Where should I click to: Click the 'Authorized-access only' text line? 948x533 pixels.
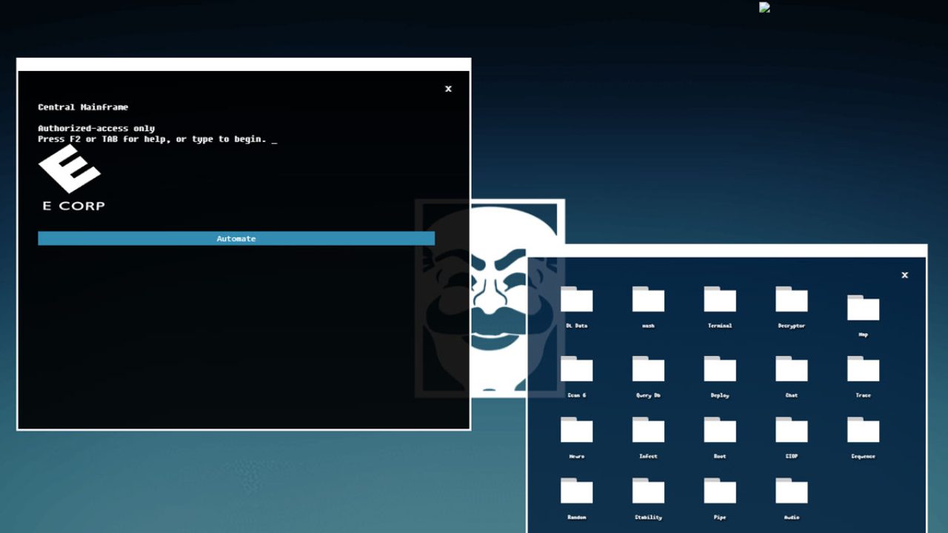96,128
